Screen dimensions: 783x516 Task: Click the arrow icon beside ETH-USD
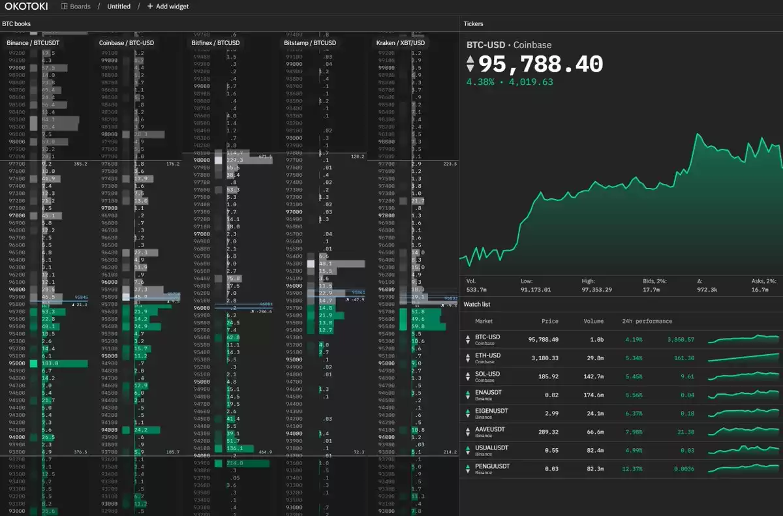(467, 357)
